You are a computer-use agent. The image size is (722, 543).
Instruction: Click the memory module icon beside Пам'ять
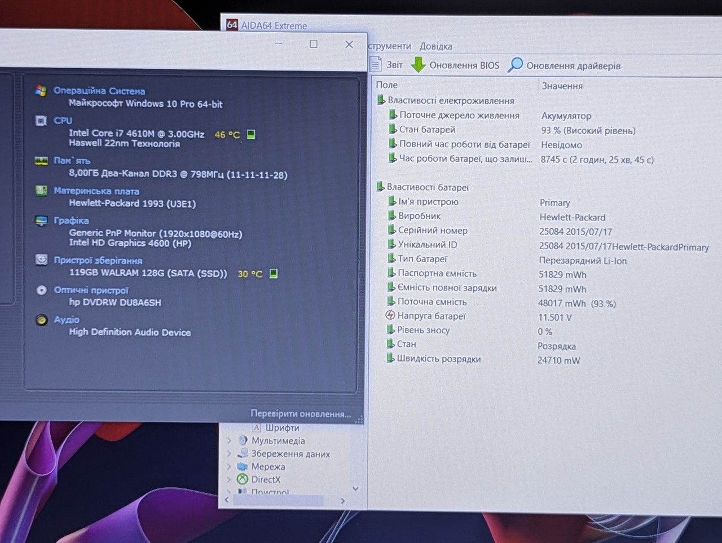tap(41, 161)
